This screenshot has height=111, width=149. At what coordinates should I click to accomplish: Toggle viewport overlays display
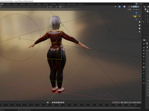(124, 7)
